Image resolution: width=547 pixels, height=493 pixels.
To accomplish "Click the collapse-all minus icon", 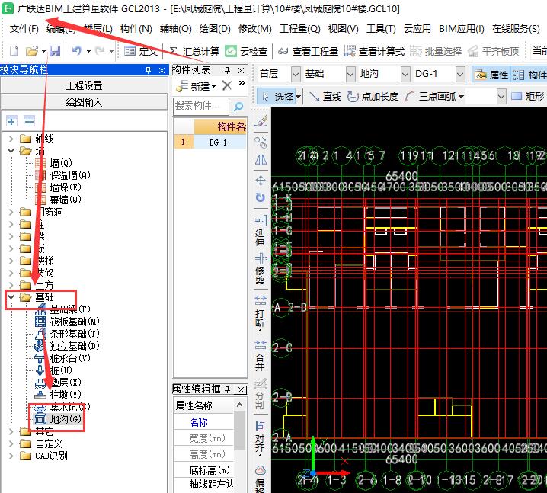I will coord(29,121).
